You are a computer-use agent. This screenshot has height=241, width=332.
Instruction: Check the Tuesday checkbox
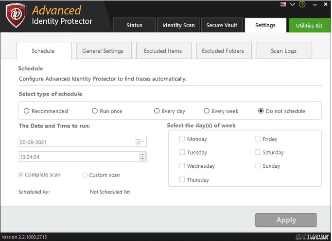tap(182, 152)
